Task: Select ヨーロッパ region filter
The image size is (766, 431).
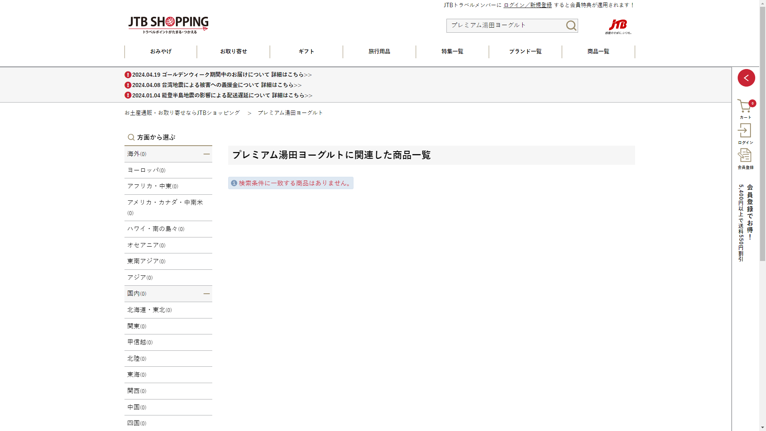Action: [146, 170]
